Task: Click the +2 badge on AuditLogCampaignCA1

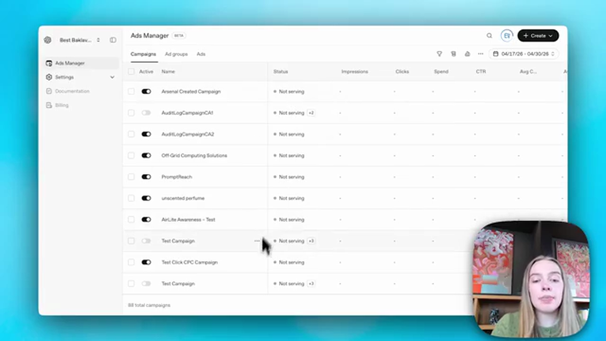Action: pyautogui.click(x=311, y=113)
